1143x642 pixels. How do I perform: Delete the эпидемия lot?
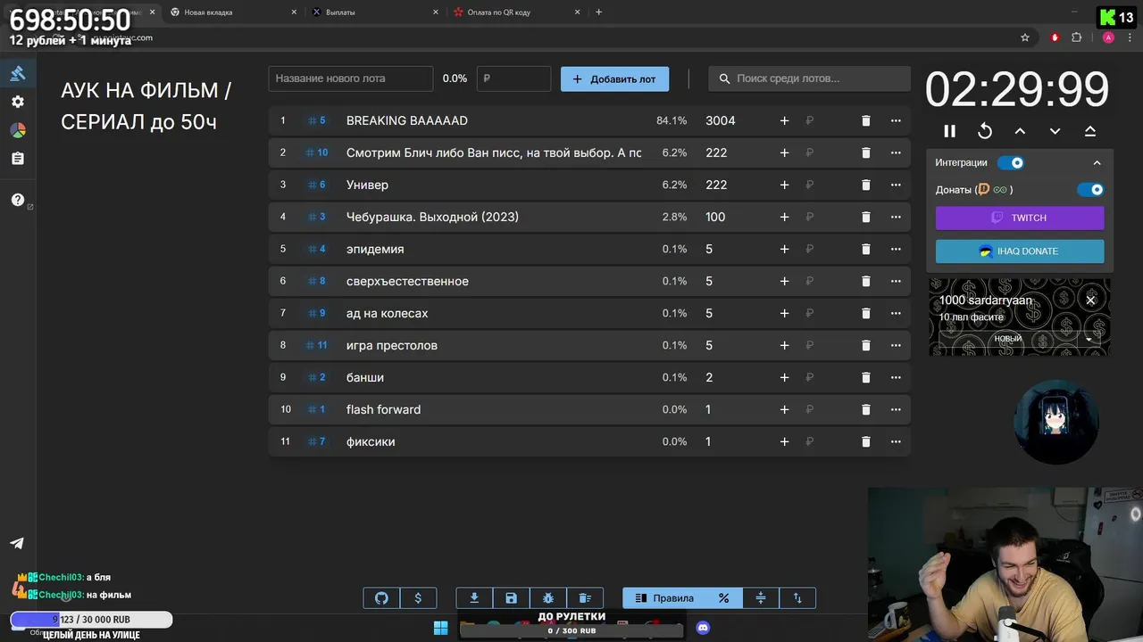point(865,249)
